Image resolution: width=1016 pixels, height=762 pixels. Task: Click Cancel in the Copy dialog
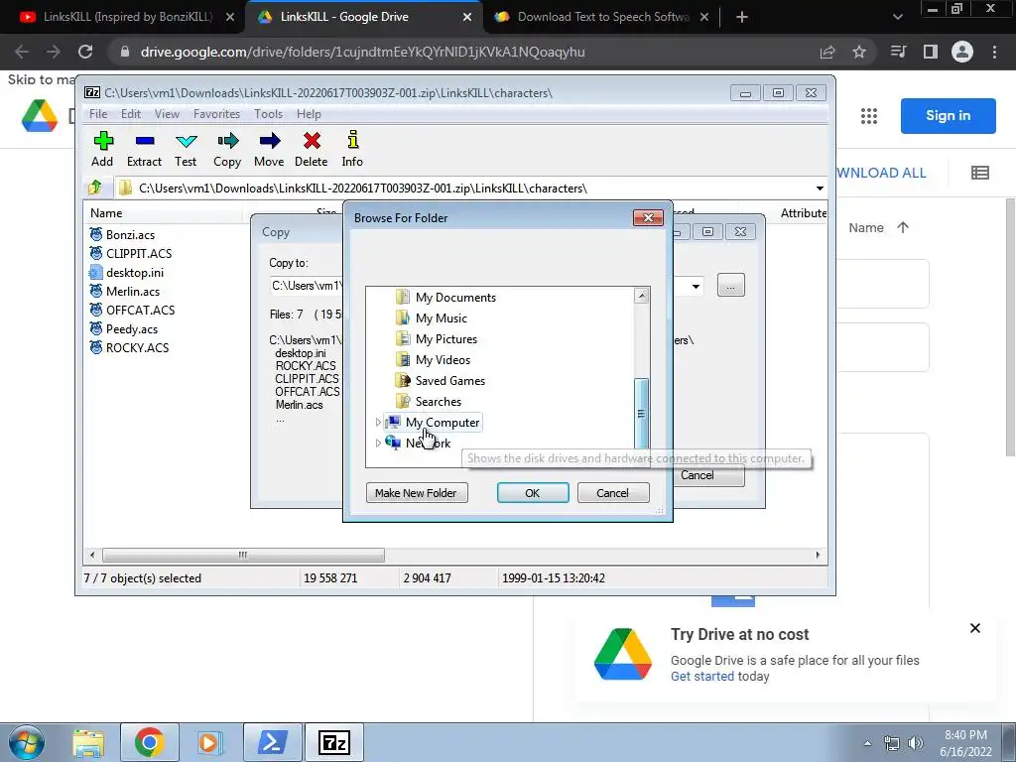pos(698,475)
